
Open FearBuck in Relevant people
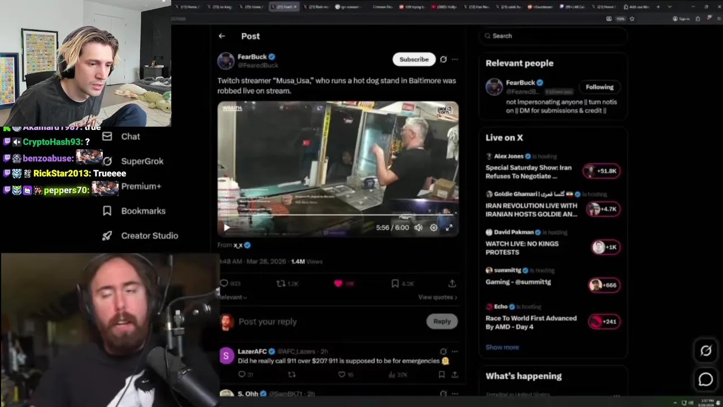pos(520,83)
